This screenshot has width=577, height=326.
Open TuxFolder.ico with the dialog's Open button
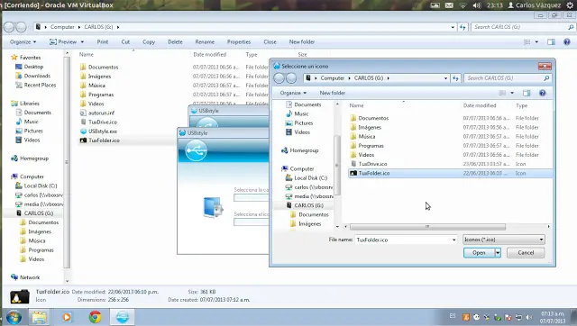(479, 252)
